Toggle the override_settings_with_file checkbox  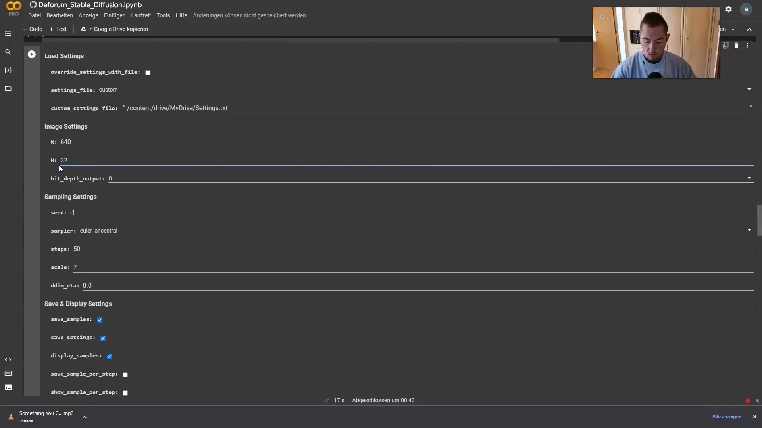click(x=148, y=72)
